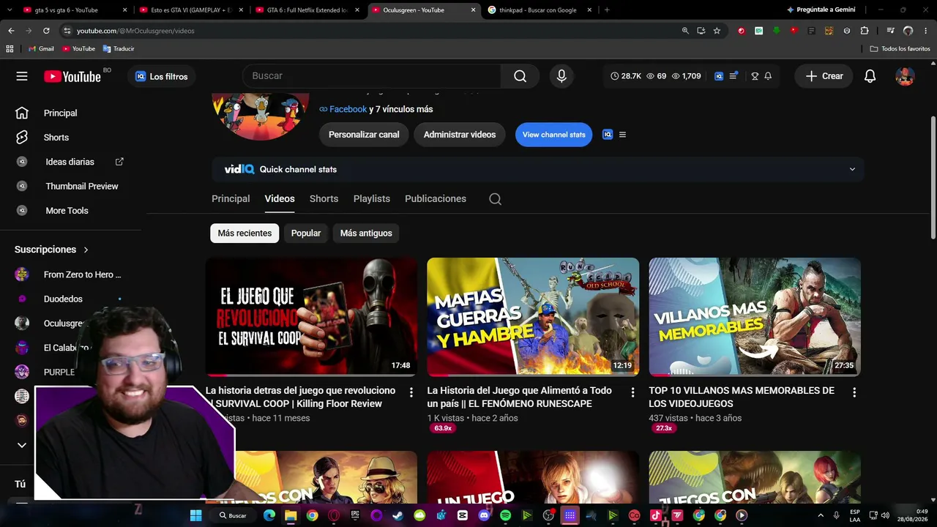This screenshot has width=937, height=527.
Task: Bookmark this page with the star icon
Action: coord(717,31)
